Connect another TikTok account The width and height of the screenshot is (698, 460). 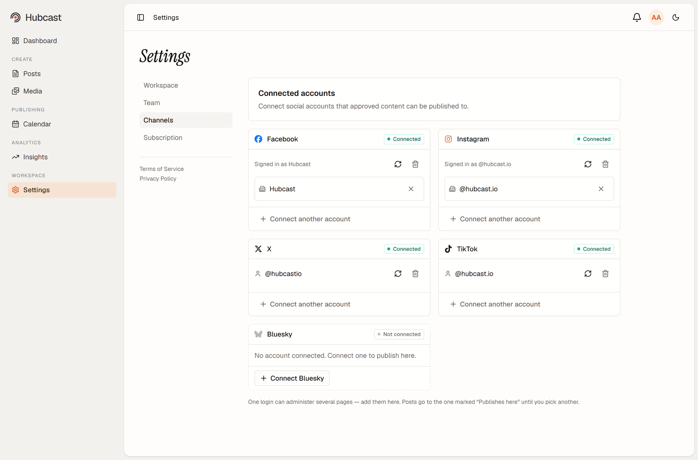tap(495, 304)
